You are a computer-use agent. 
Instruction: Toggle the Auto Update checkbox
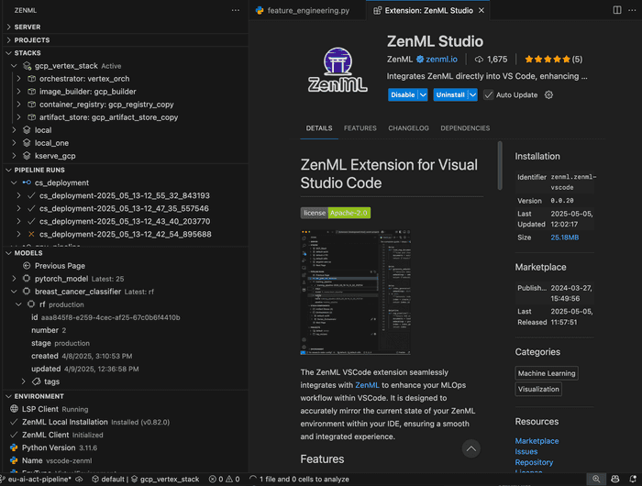(x=488, y=95)
